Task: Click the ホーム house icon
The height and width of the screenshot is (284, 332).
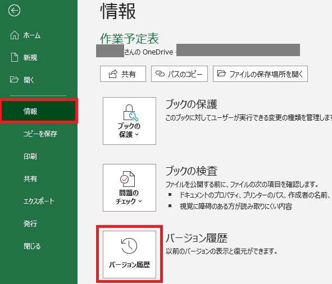Action: click(x=15, y=35)
